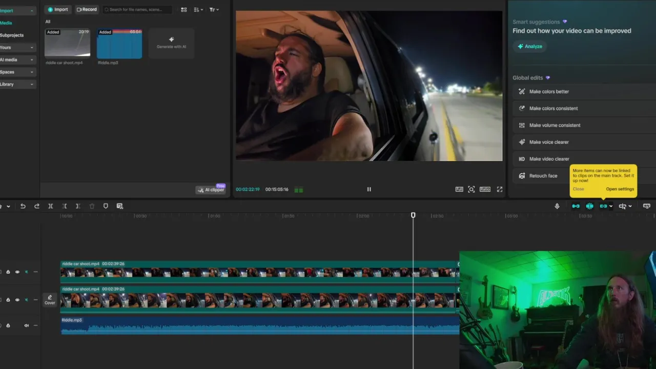
Task: Undo the last edit in timeline toolbar
Action: (x=23, y=206)
